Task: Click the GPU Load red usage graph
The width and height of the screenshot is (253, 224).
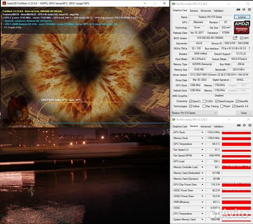Action: (x=236, y=161)
